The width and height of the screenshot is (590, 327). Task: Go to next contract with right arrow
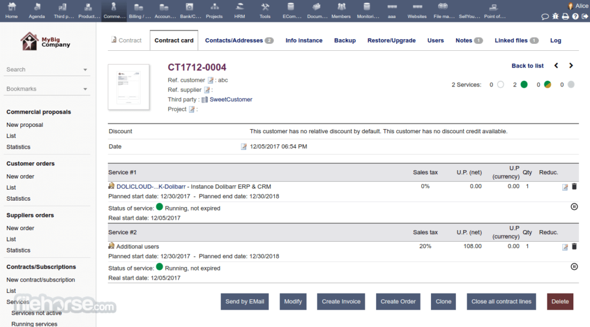click(x=571, y=66)
